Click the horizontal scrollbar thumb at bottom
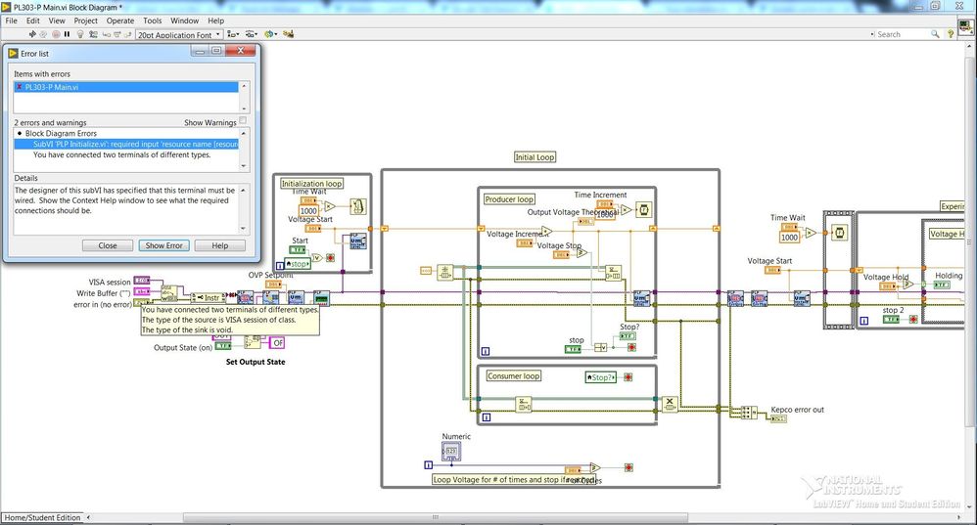Screen dimensions: 977x525 click(435, 517)
